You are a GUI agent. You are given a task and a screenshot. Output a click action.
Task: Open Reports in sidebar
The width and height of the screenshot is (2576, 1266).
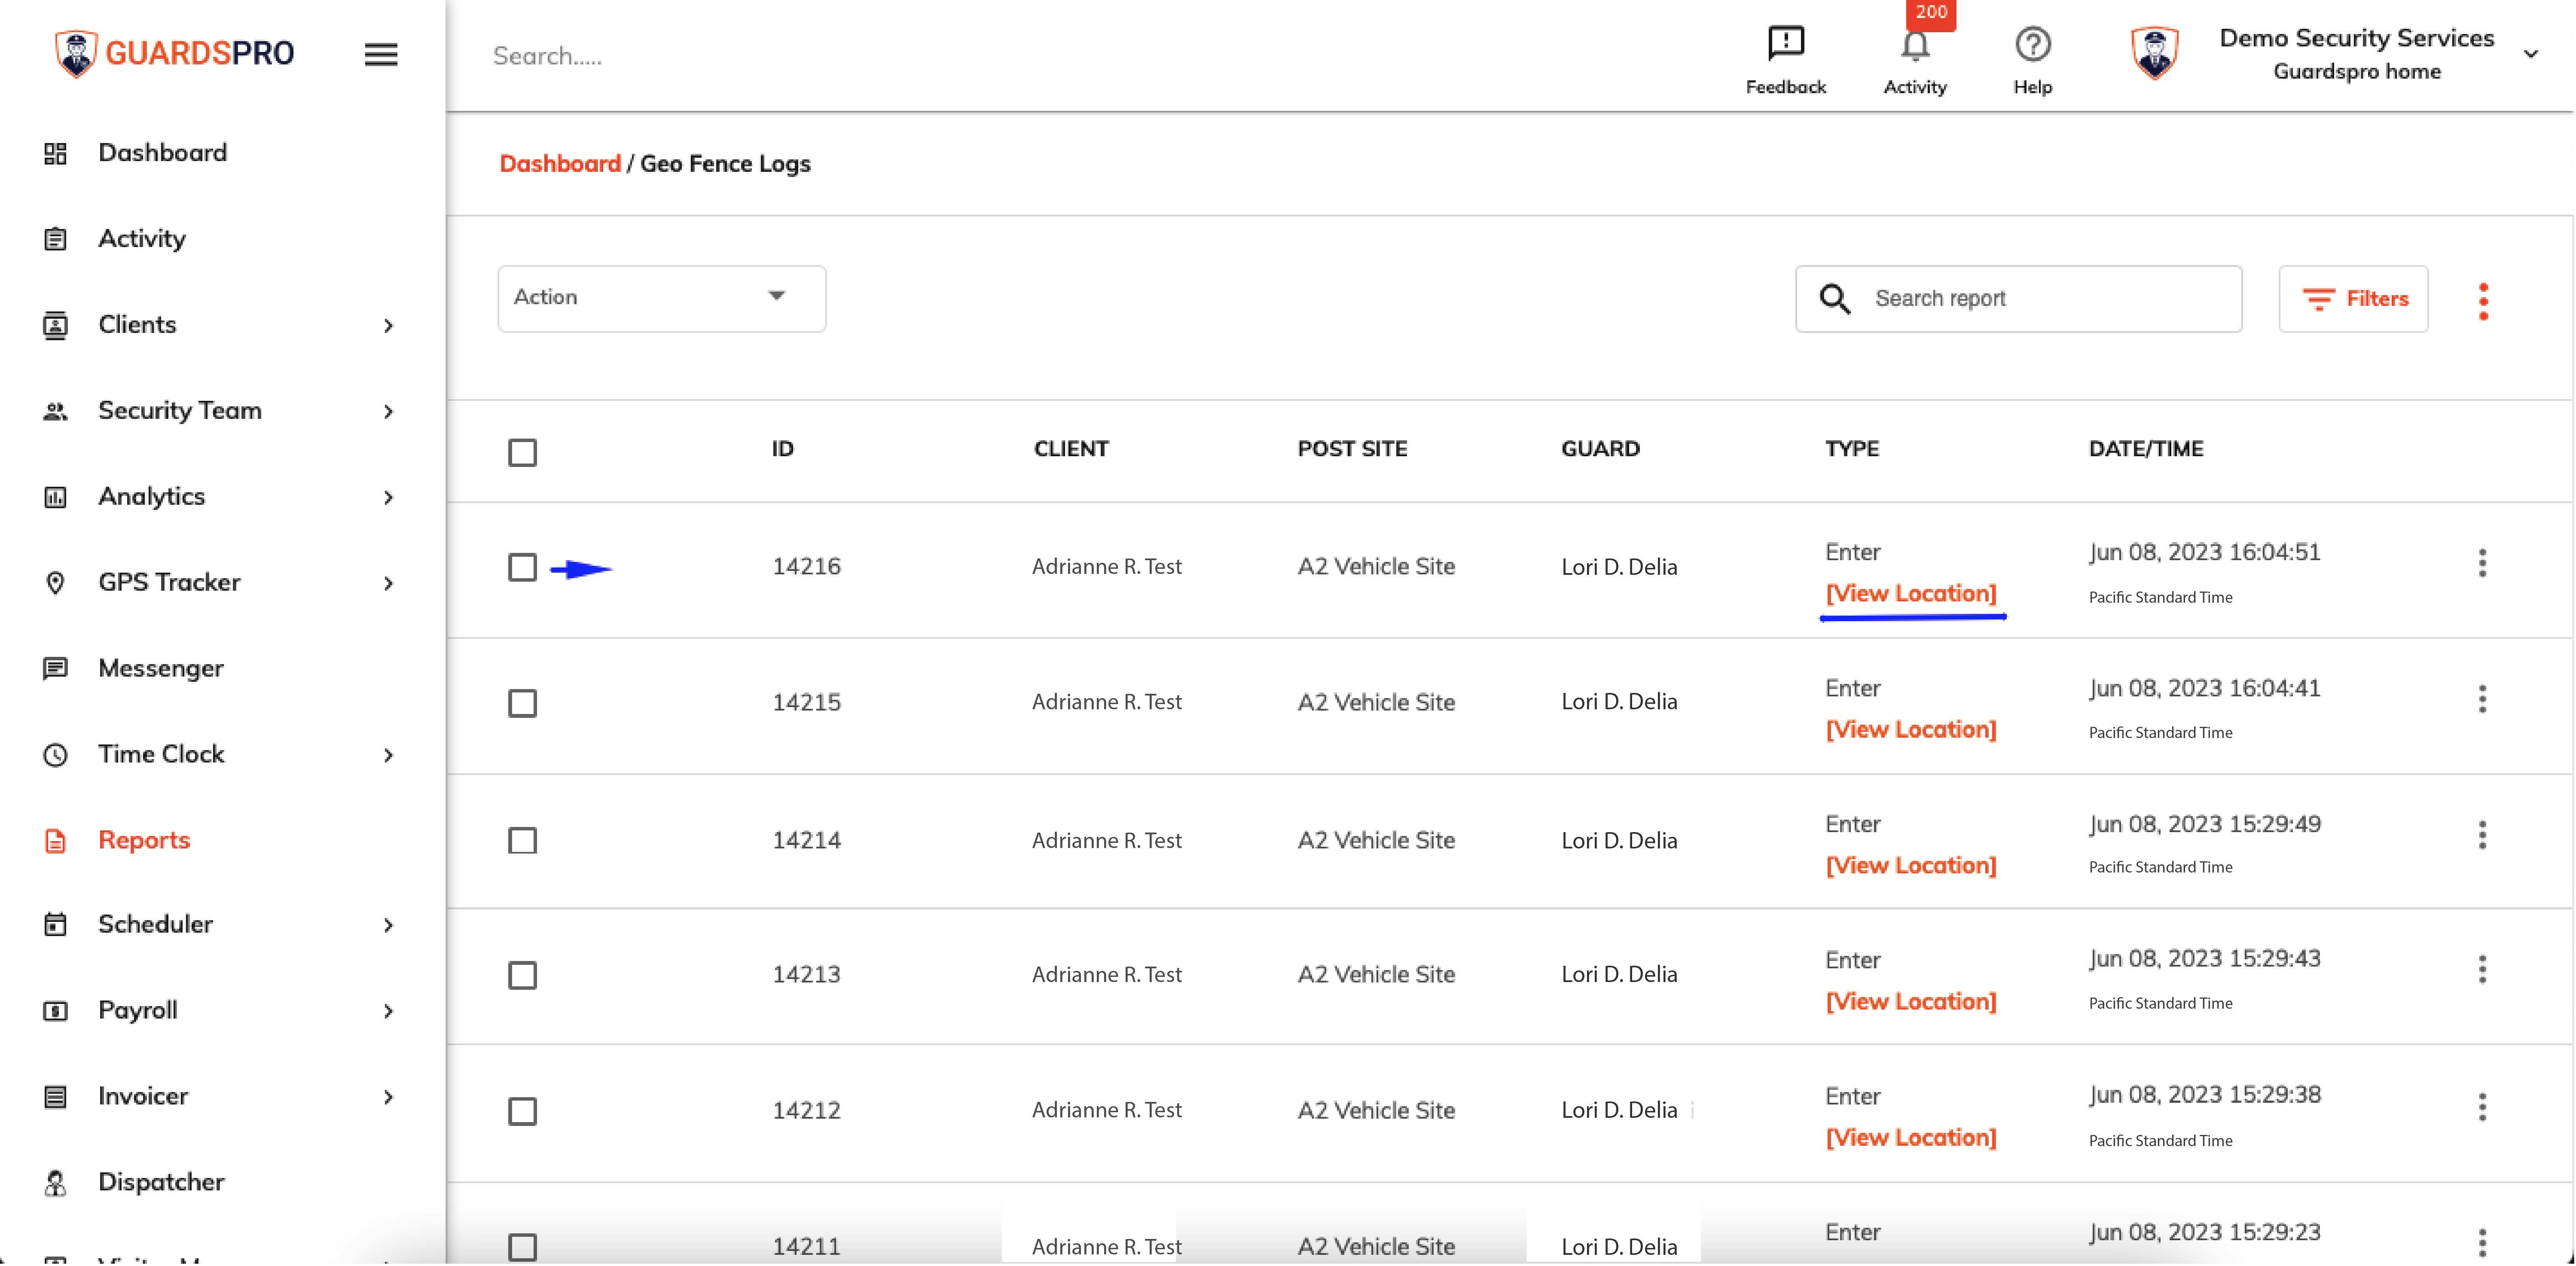click(x=144, y=841)
